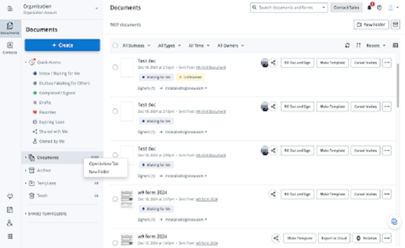The width and height of the screenshot is (405, 248).
Task: Open the notifications bell icon
Action: click(x=369, y=8)
